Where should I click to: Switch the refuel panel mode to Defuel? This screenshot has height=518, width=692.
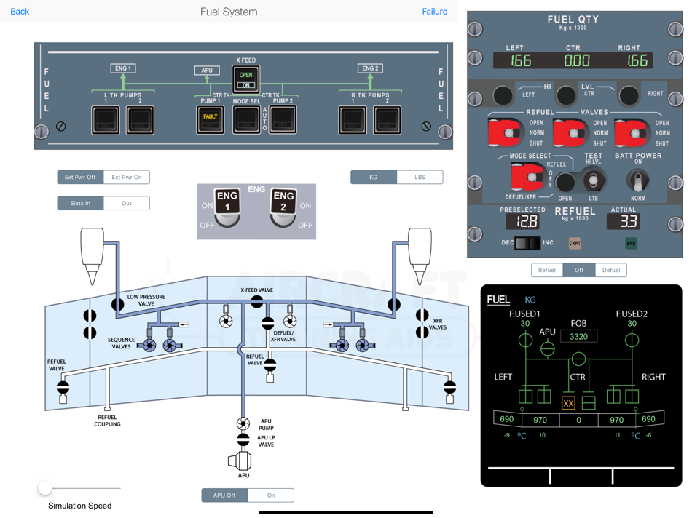click(x=610, y=269)
